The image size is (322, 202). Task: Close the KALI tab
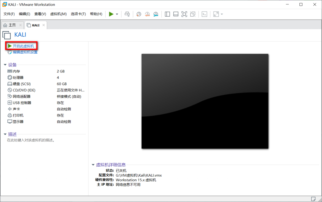[x=43, y=25]
